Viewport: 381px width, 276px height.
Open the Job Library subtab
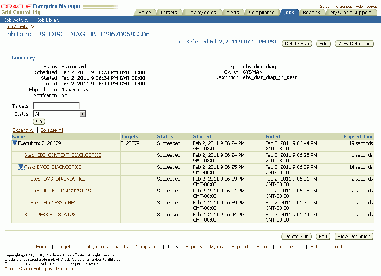pos(48,20)
